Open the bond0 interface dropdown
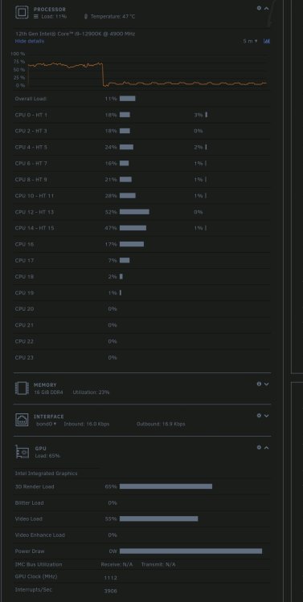303x602 pixels. [46, 424]
